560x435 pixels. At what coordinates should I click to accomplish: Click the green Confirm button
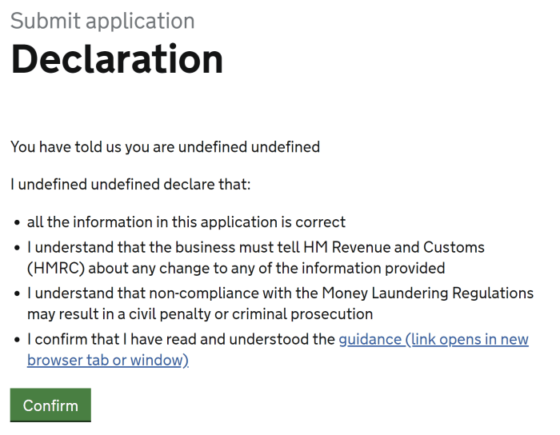50,405
